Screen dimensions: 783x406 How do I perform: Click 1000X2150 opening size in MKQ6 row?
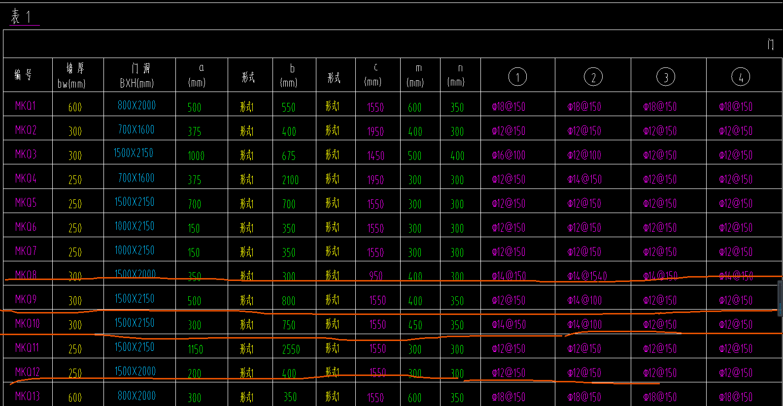tap(134, 226)
